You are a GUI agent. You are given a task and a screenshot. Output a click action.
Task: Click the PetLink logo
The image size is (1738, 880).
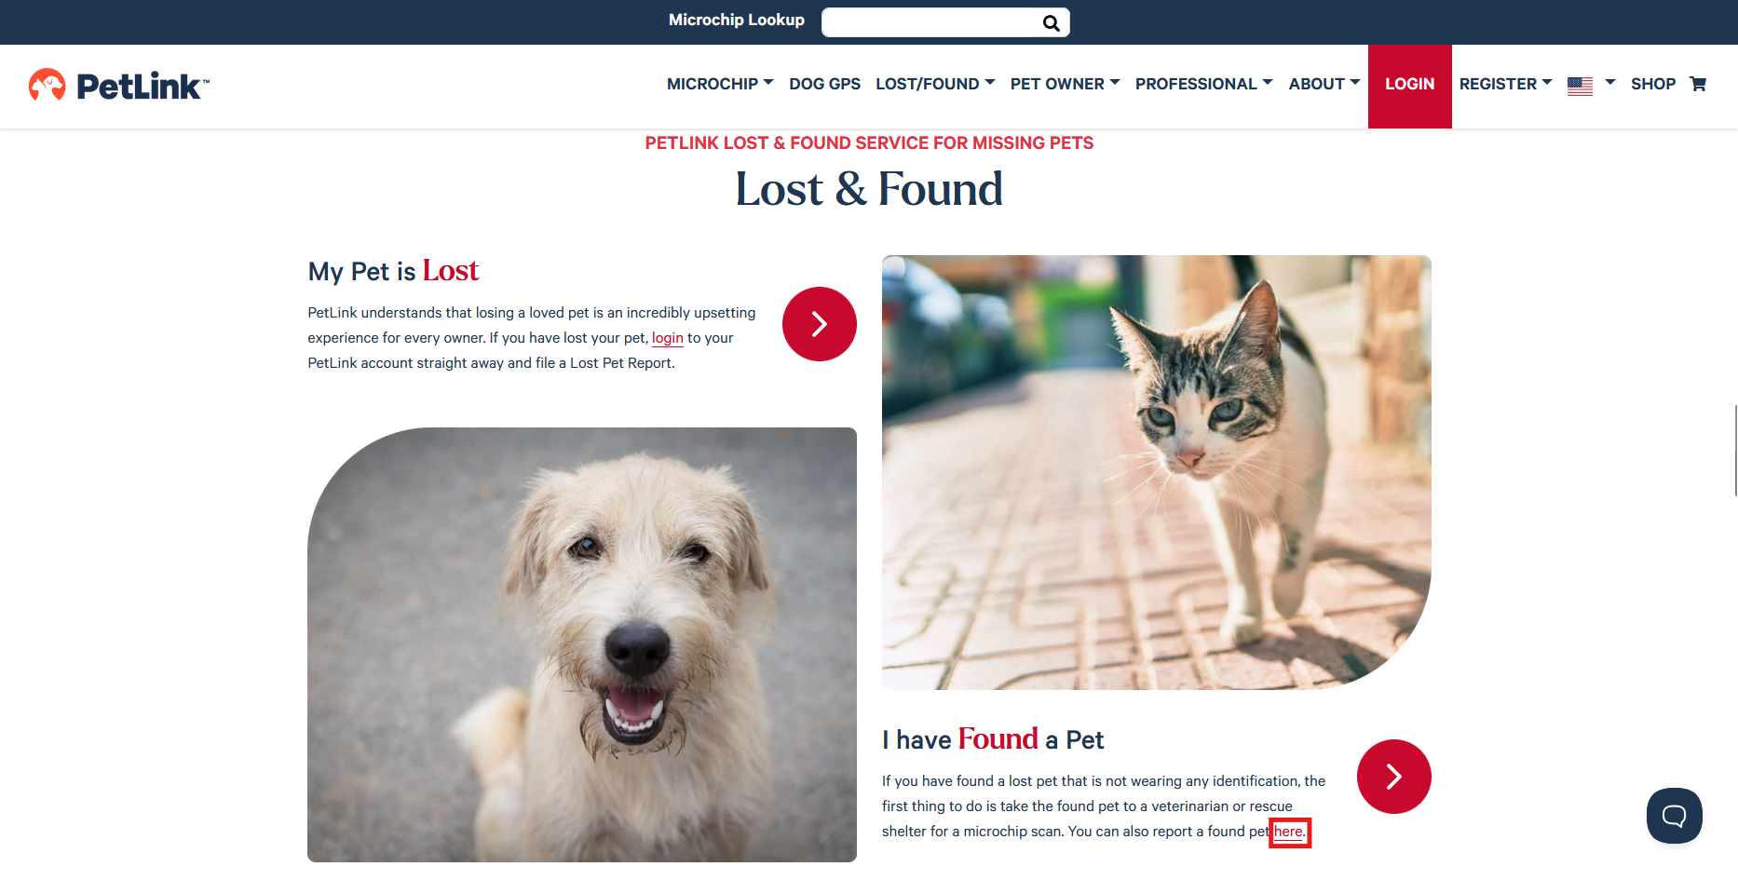pos(119,86)
